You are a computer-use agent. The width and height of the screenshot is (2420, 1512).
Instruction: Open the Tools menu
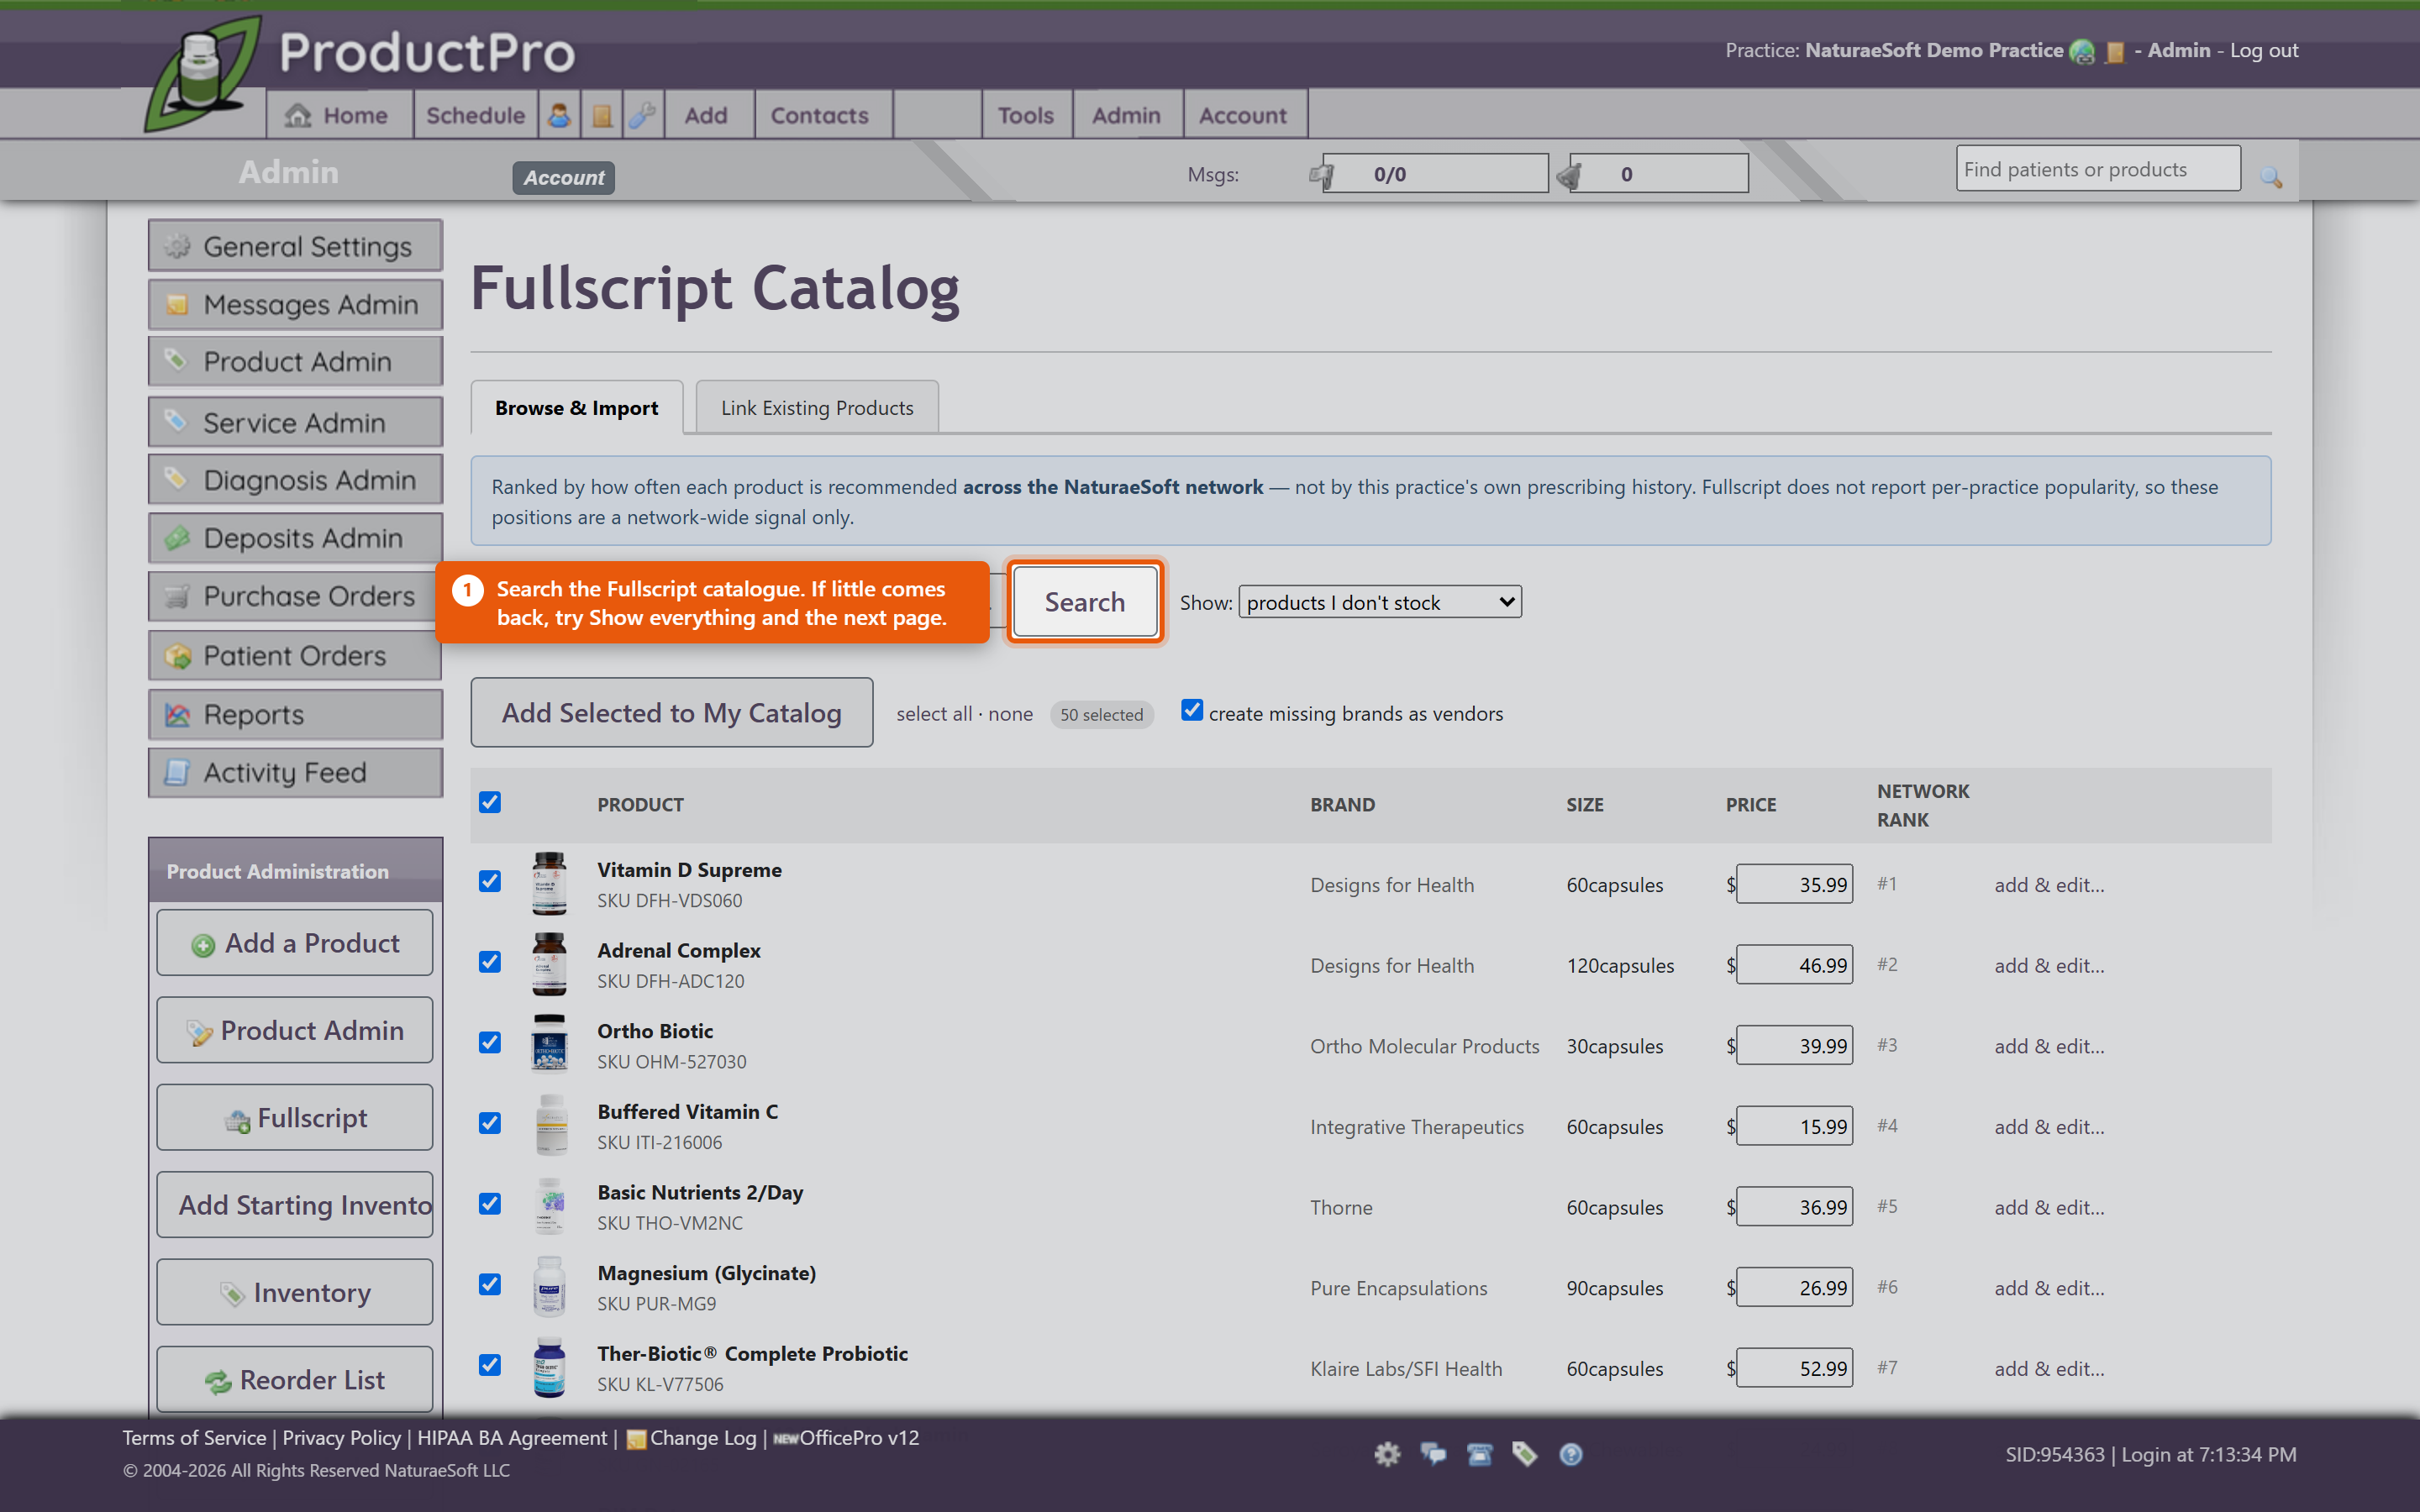1026,115
